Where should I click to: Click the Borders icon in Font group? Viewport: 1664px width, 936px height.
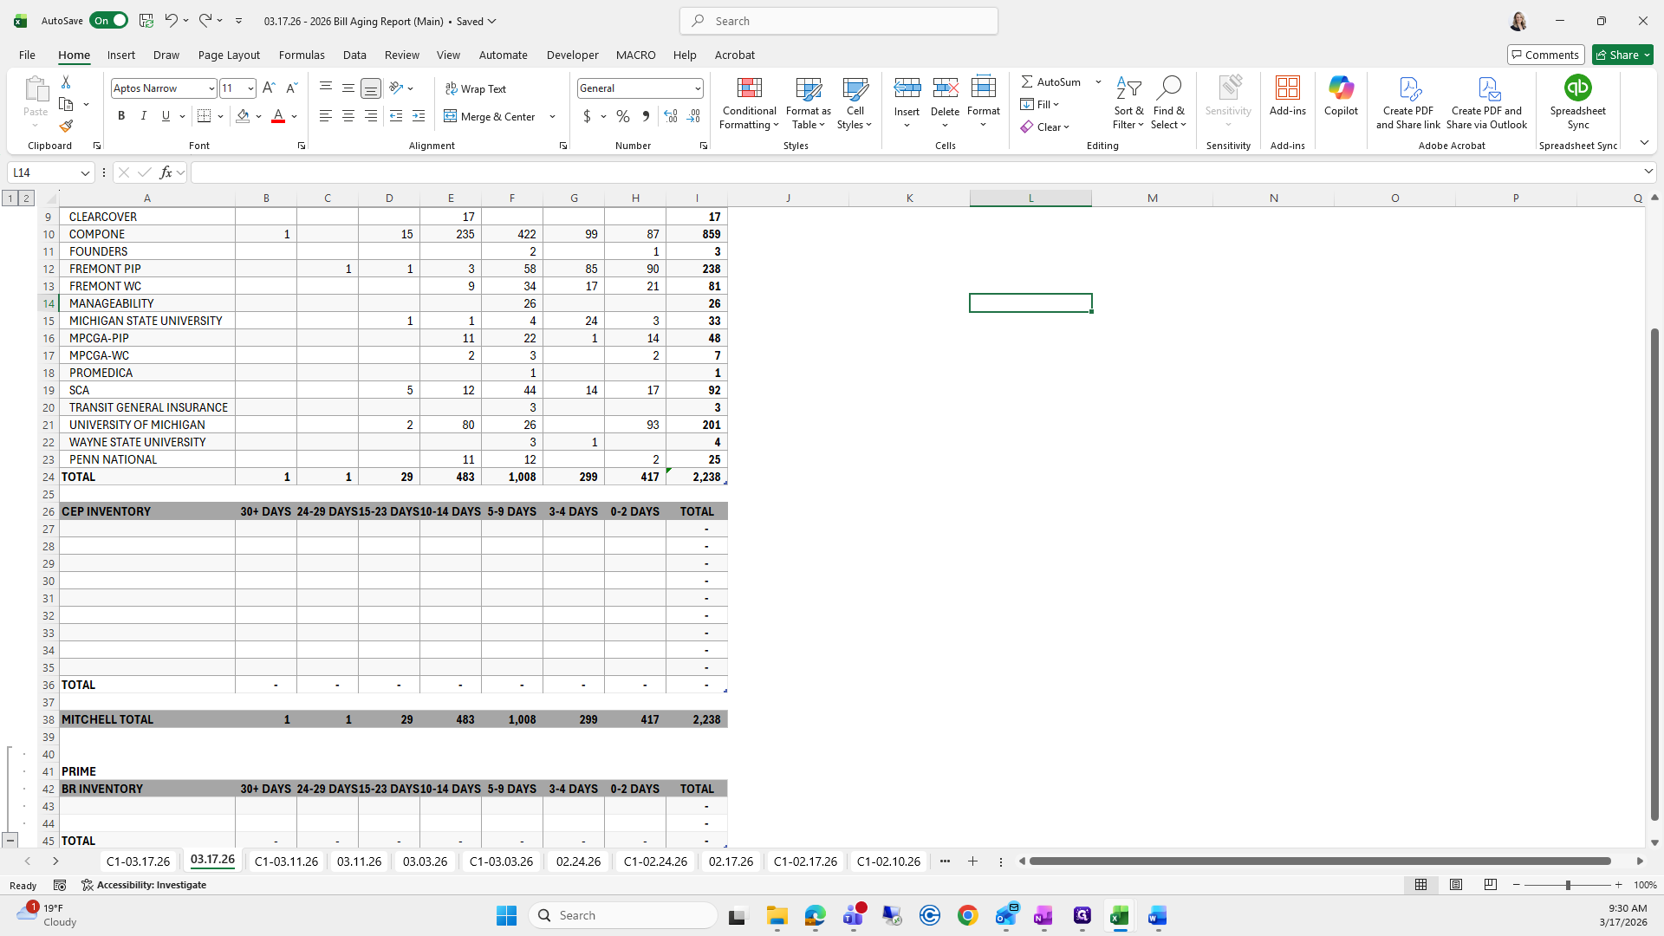point(205,116)
